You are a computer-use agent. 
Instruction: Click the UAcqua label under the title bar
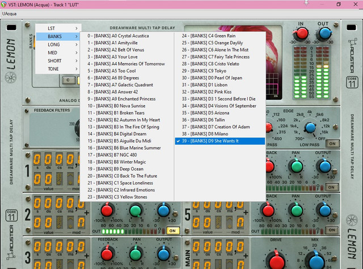coord(9,14)
